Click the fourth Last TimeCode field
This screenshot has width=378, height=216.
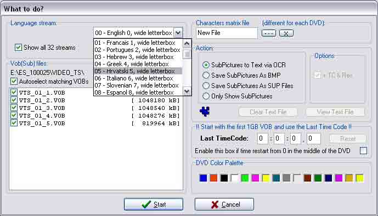pos(313,138)
